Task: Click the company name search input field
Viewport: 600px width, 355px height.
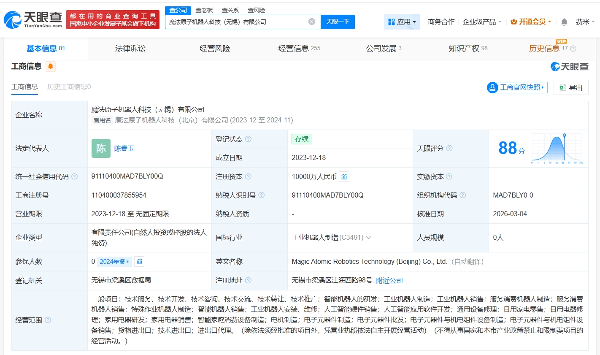Action: point(236,22)
